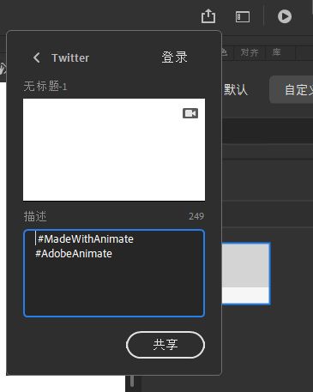313x392 pixels.
Task: Click the 共享 share button
Action: pos(166,345)
